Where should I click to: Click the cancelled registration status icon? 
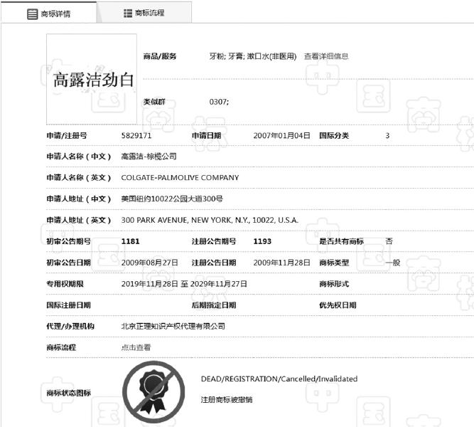coord(153,392)
